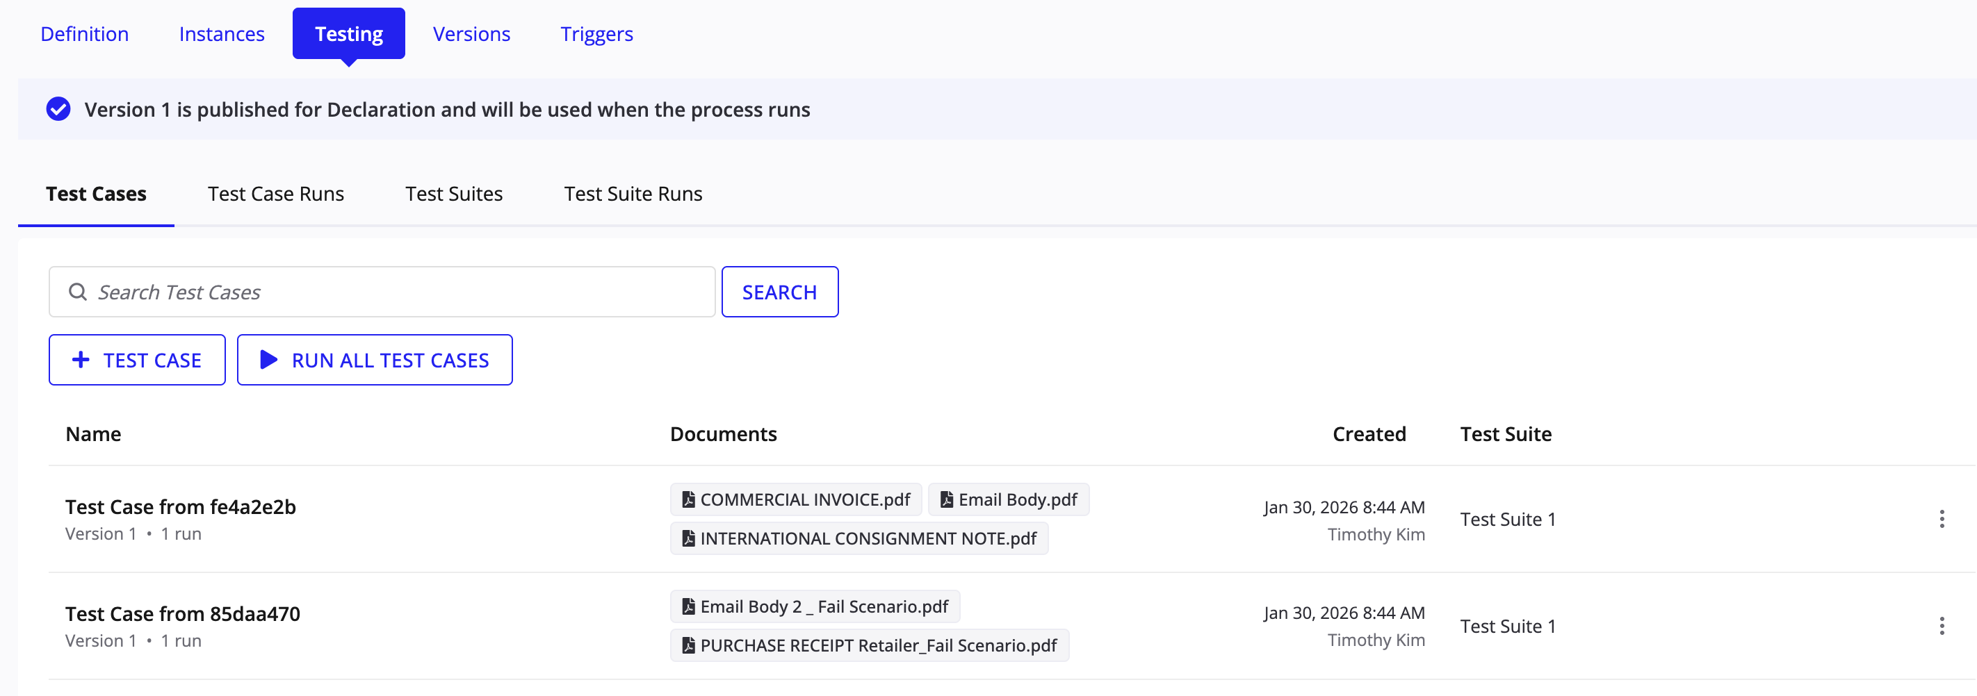
Task: Click the plus icon on TEST CASE button
Action: pyautogui.click(x=81, y=360)
